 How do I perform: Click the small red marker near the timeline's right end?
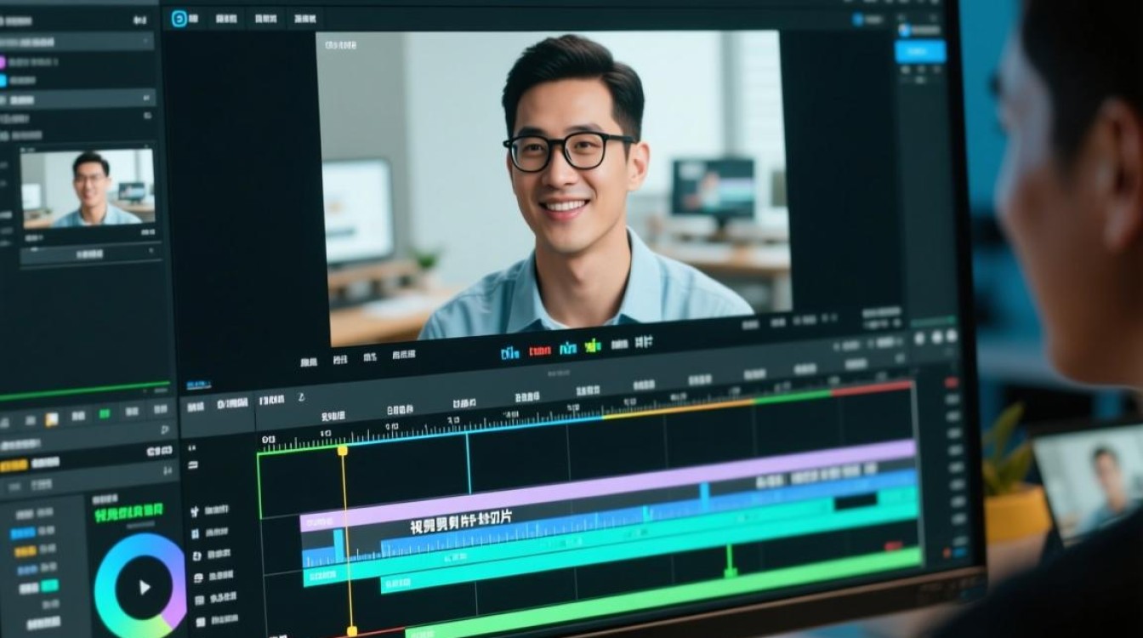(891, 545)
